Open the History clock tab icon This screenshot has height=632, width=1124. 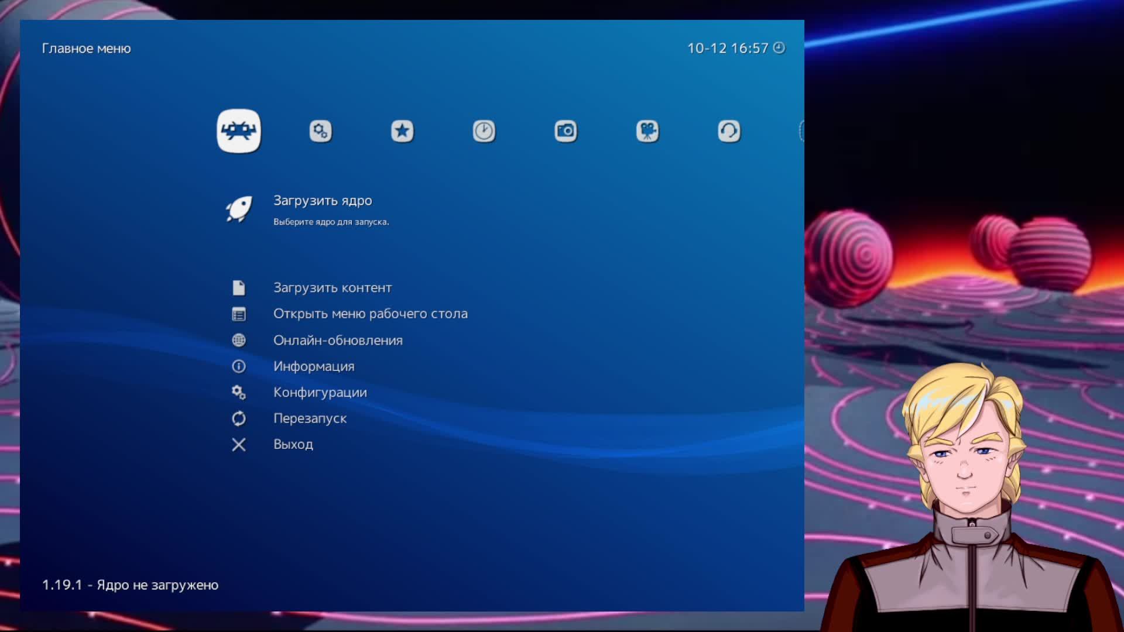click(484, 131)
